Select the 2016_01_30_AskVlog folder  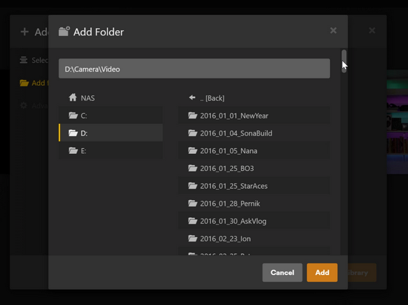pyautogui.click(x=235, y=222)
